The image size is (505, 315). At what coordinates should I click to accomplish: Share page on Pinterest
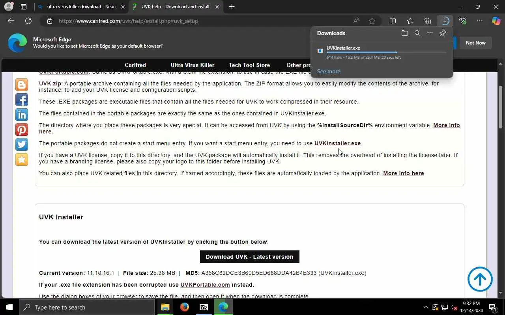(x=22, y=130)
